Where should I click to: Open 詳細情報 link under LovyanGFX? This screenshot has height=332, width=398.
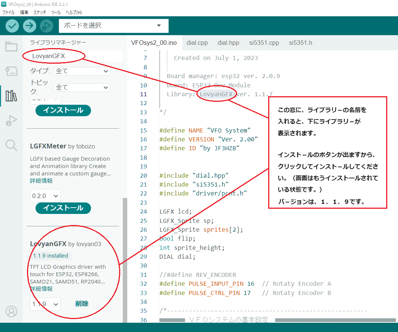point(41,289)
